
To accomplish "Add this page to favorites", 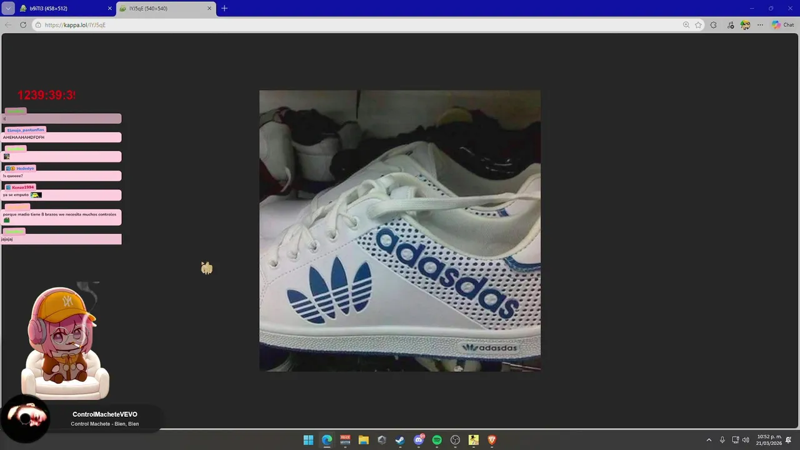I will click(698, 25).
